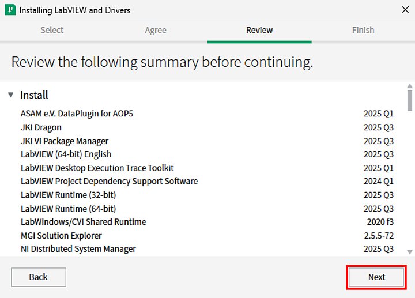Screen dimensions: 415x298
Task: Click JKI VI Package Manager entry
Action: click(x=65, y=141)
